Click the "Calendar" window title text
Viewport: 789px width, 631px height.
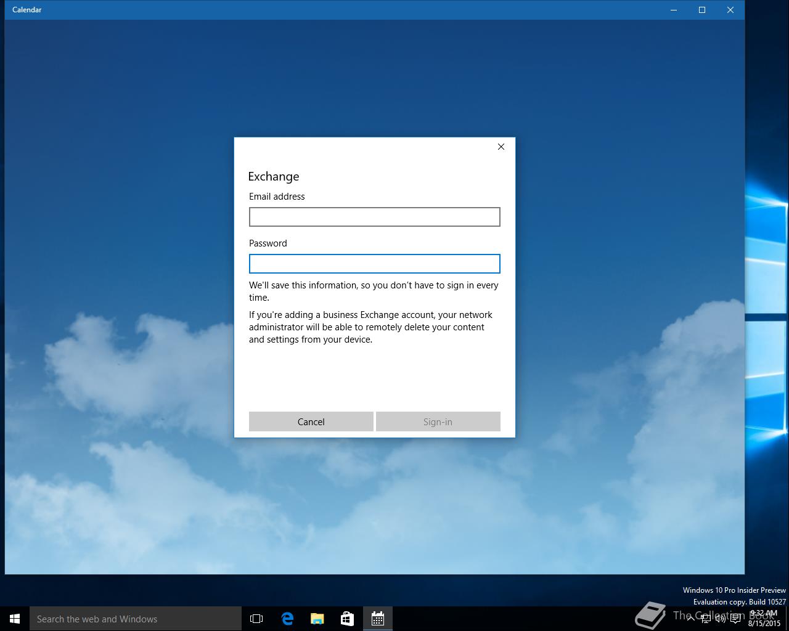(x=27, y=10)
